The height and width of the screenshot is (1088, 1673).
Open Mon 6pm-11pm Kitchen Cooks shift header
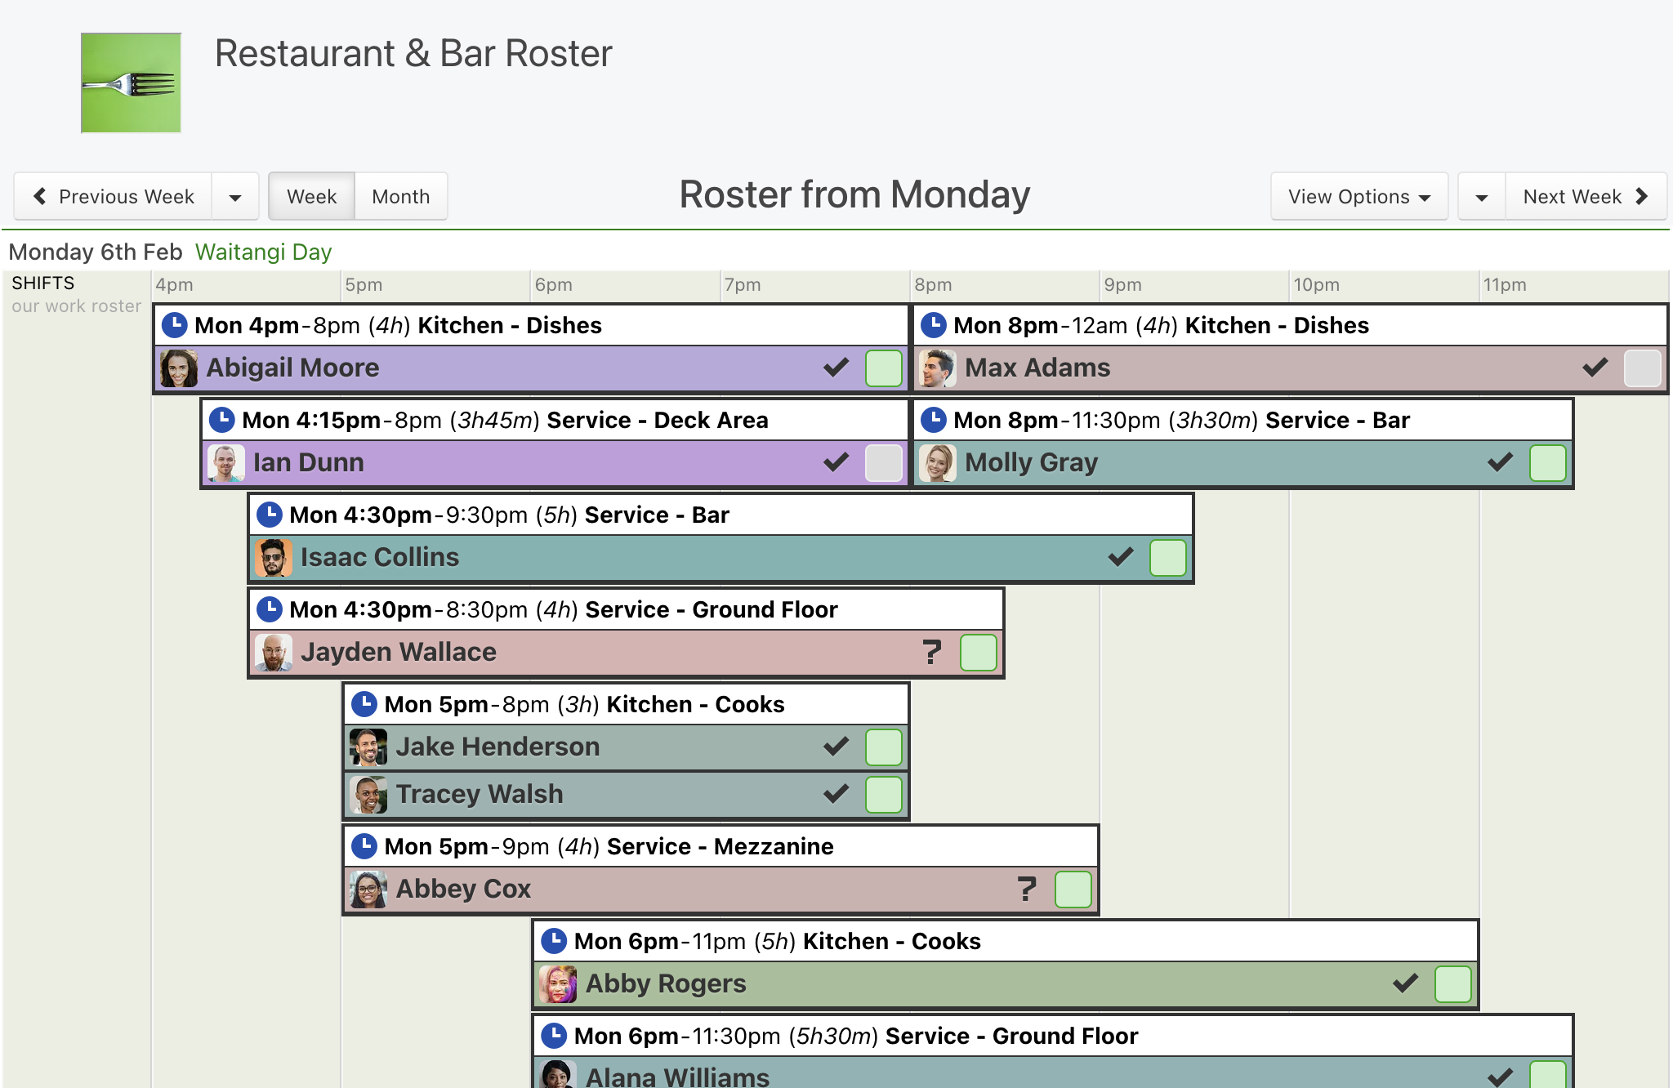tap(1005, 941)
